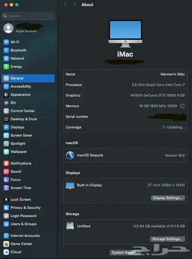Open Control Center icon
This screenshot has height=259, width=192.
(6, 111)
